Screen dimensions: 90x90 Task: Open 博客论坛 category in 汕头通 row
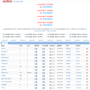click(x=68, y=88)
